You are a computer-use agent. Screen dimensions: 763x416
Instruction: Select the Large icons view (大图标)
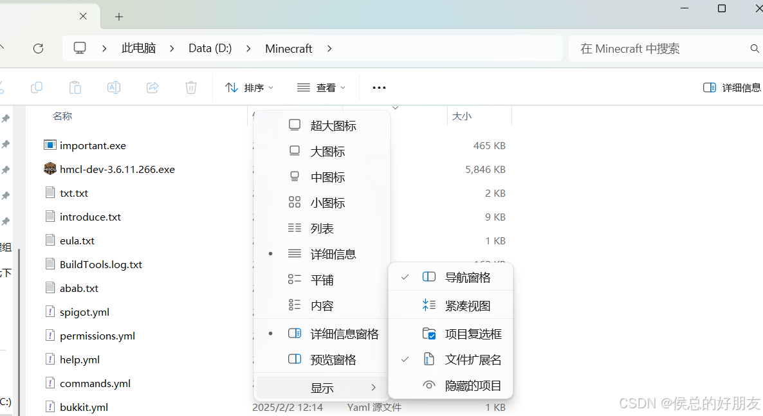point(322,151)
